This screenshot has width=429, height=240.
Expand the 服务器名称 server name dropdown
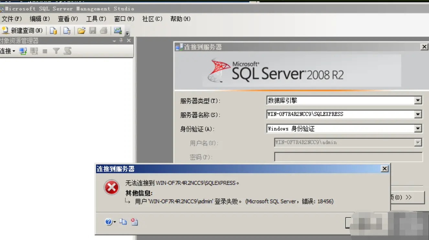[418, 114]
